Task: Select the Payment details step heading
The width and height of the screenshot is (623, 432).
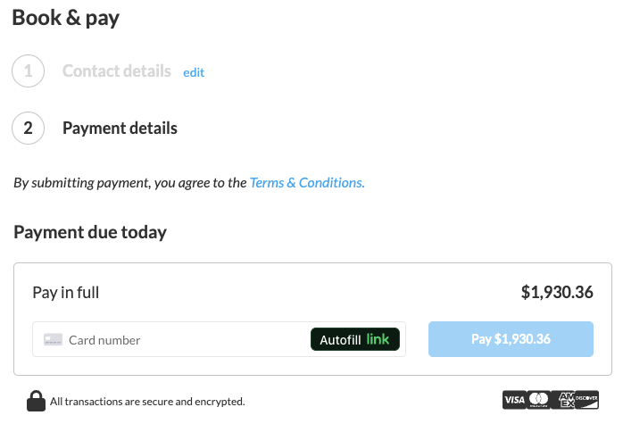Action: pyautogui.click(x=120, y=129)
